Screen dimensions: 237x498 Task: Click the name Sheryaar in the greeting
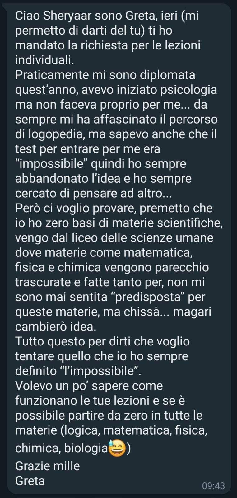coord(65,16)
